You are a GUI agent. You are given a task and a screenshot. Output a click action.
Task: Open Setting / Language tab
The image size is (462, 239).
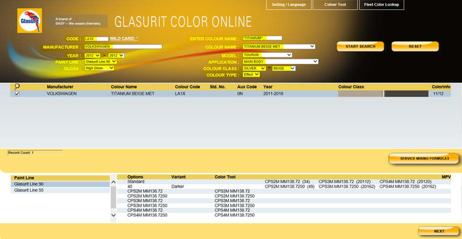coord(289,5)
